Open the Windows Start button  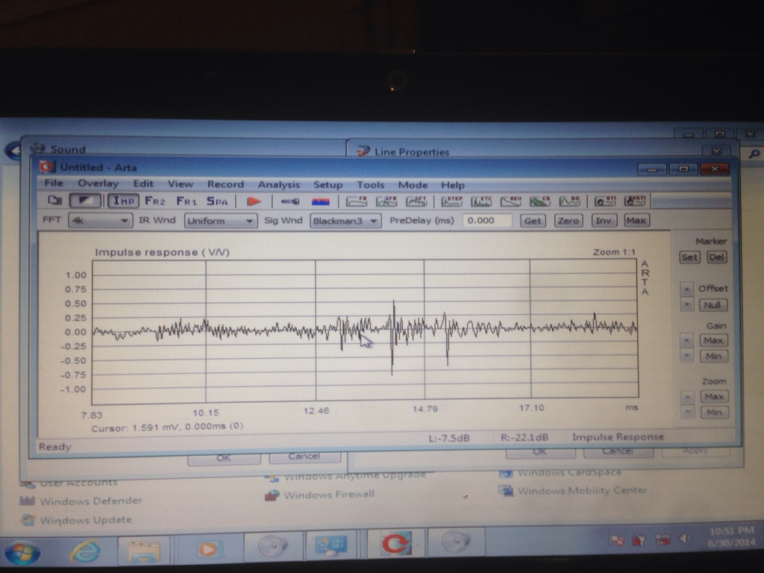[x=22, y=553]
